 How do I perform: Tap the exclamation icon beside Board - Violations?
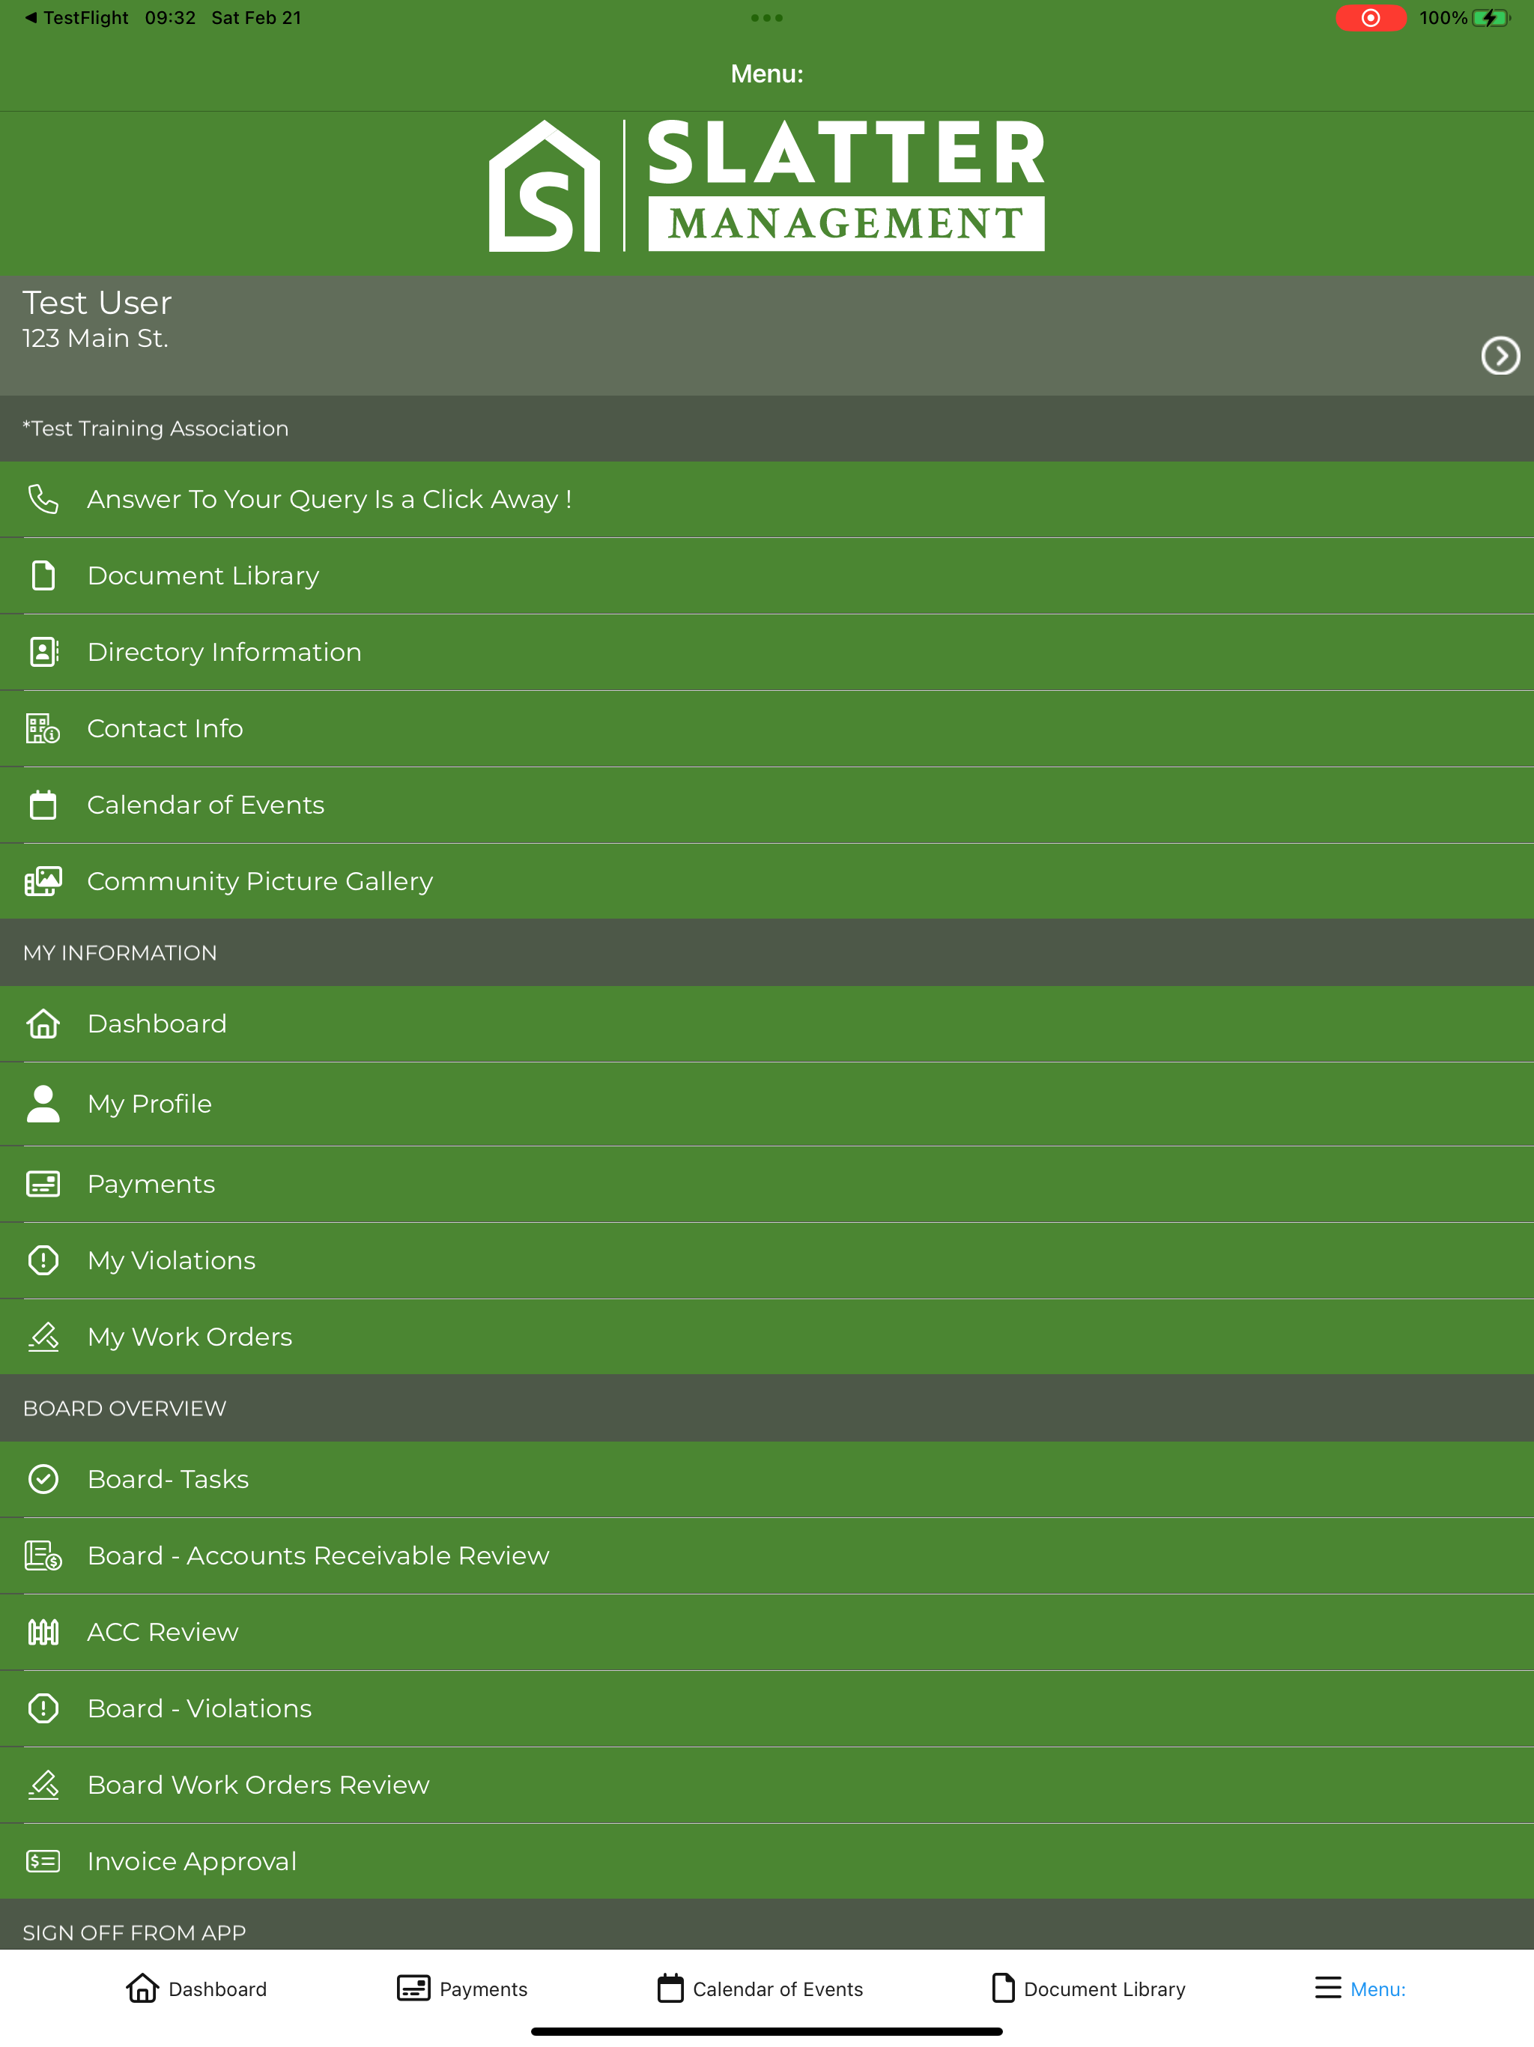point(43,1708)
